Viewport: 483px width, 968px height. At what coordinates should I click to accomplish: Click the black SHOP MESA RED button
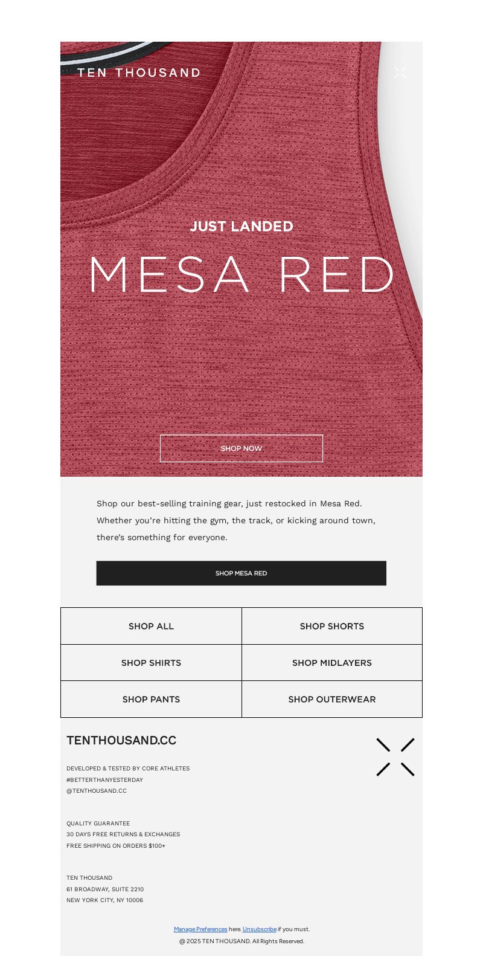(x=241, y=573)
